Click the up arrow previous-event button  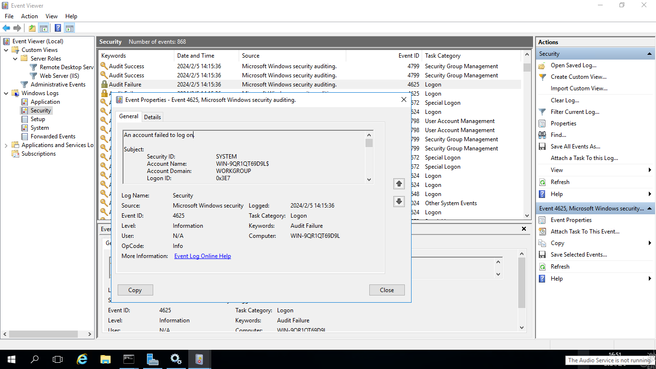tap(399, 184)
